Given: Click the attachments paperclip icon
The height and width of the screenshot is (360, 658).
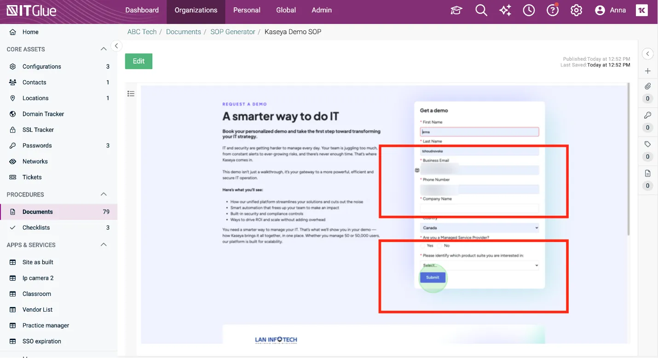Looking at the screenshot, I should 647,87.
